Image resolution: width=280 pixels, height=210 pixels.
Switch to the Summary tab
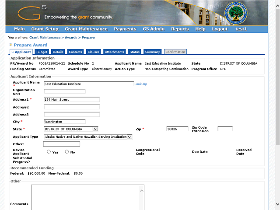(152, 52)
